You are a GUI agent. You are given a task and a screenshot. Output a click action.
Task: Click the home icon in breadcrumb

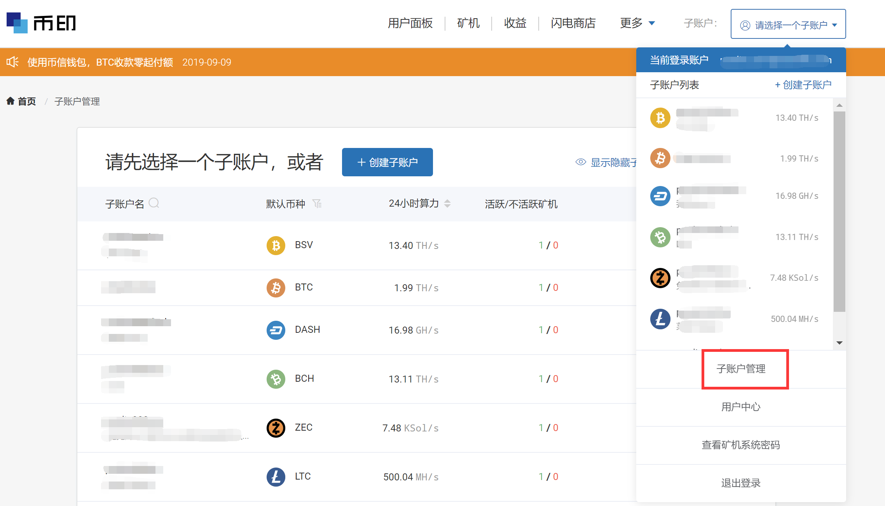[10, 101]
